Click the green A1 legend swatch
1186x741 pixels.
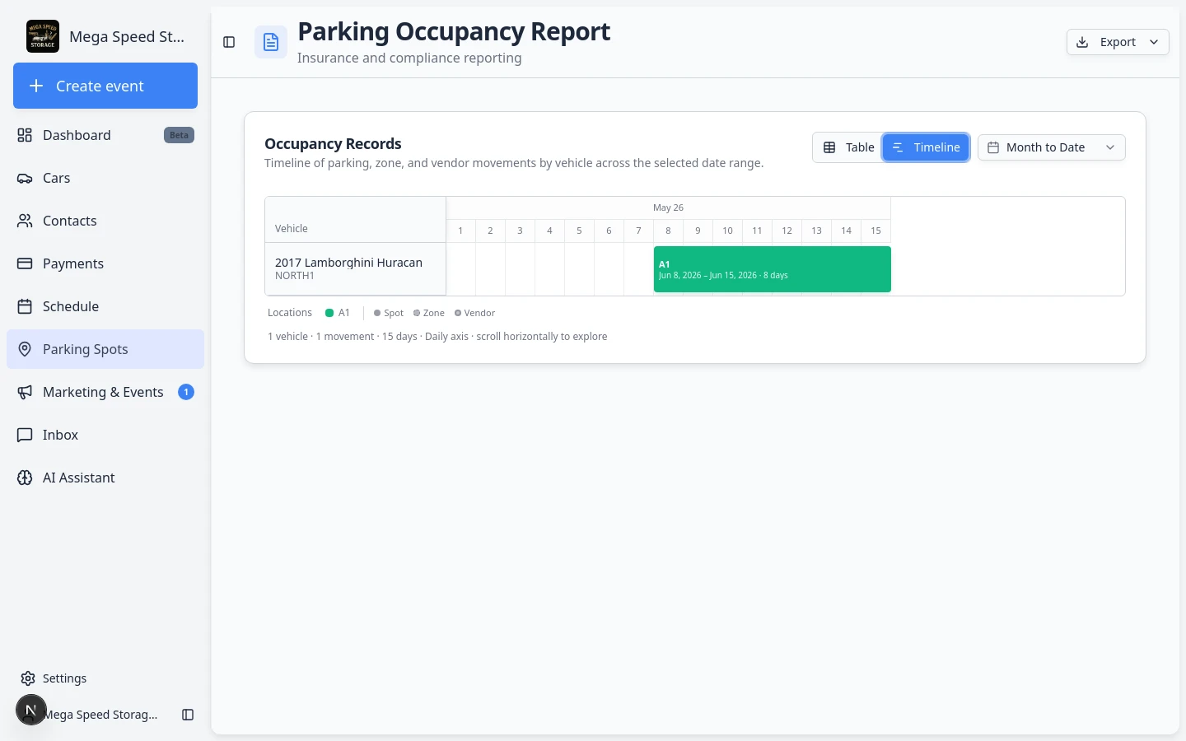click(x=329, y=313)
